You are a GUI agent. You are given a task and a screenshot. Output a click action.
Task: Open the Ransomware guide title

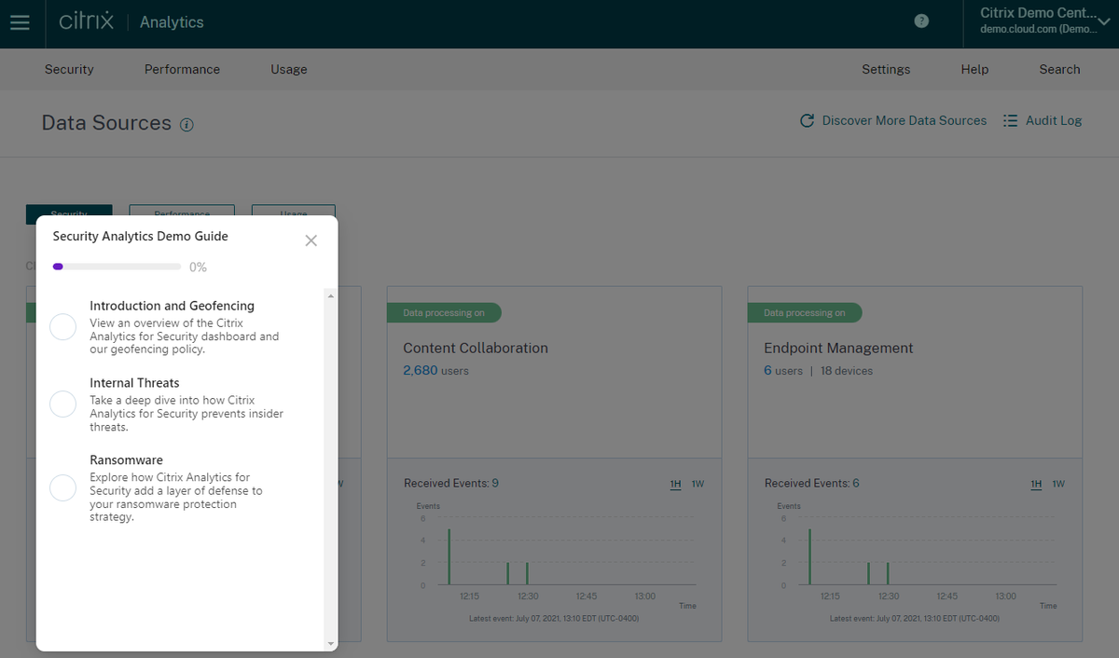pyautogui.click(x=126, y=460)
